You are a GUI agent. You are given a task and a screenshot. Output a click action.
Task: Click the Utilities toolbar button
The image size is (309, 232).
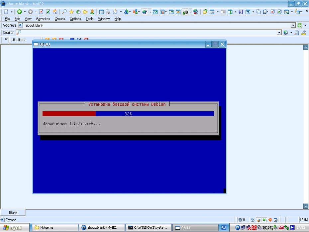(18, 40)
